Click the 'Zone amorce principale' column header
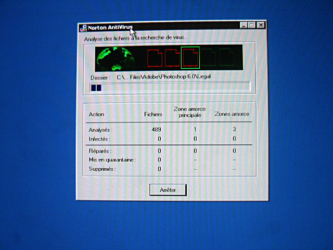Image resolution: width=333 pixels, height=250 pixels. (189, 112)
